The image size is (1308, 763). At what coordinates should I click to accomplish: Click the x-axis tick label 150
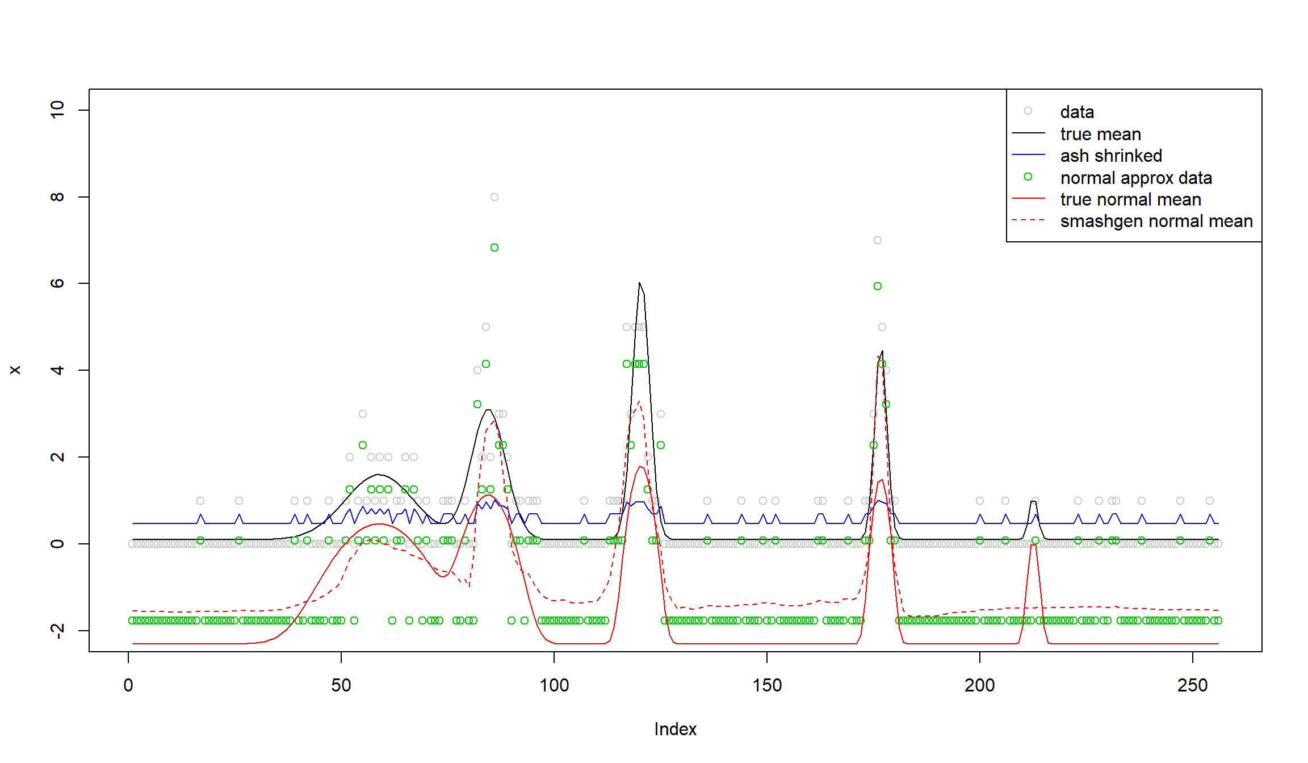tap(767, 685)
